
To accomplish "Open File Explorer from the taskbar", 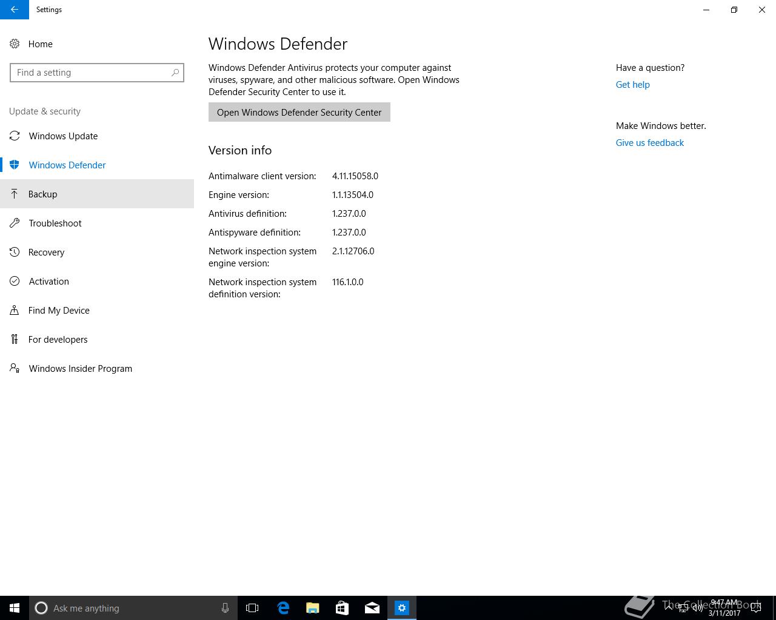I will click(x=312, y=608).
